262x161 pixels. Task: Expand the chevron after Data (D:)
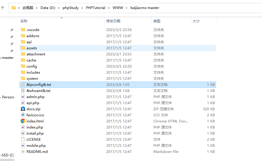click(59, 8)
